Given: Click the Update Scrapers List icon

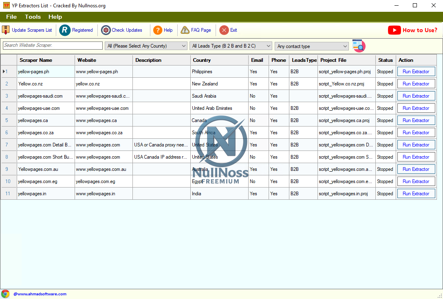Looking at the screenshot, I should pos(5,30).
